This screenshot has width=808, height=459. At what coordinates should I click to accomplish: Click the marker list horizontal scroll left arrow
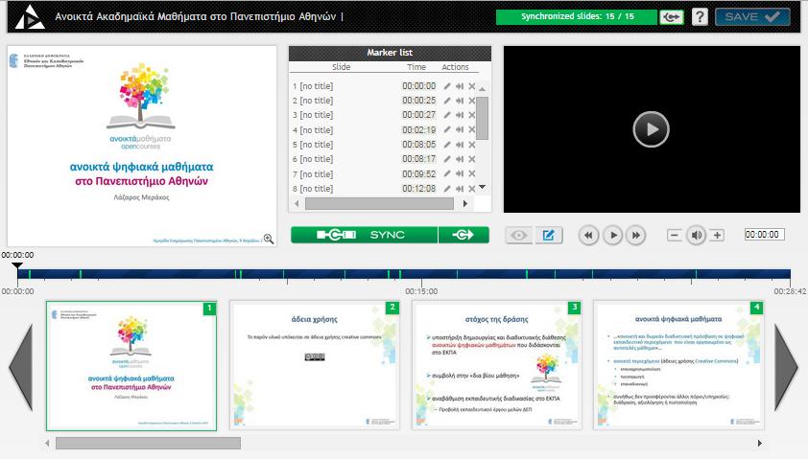tap(297, 204)
